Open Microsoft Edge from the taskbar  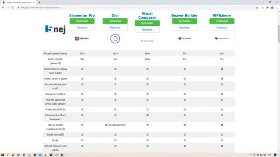tap(24, 155)
